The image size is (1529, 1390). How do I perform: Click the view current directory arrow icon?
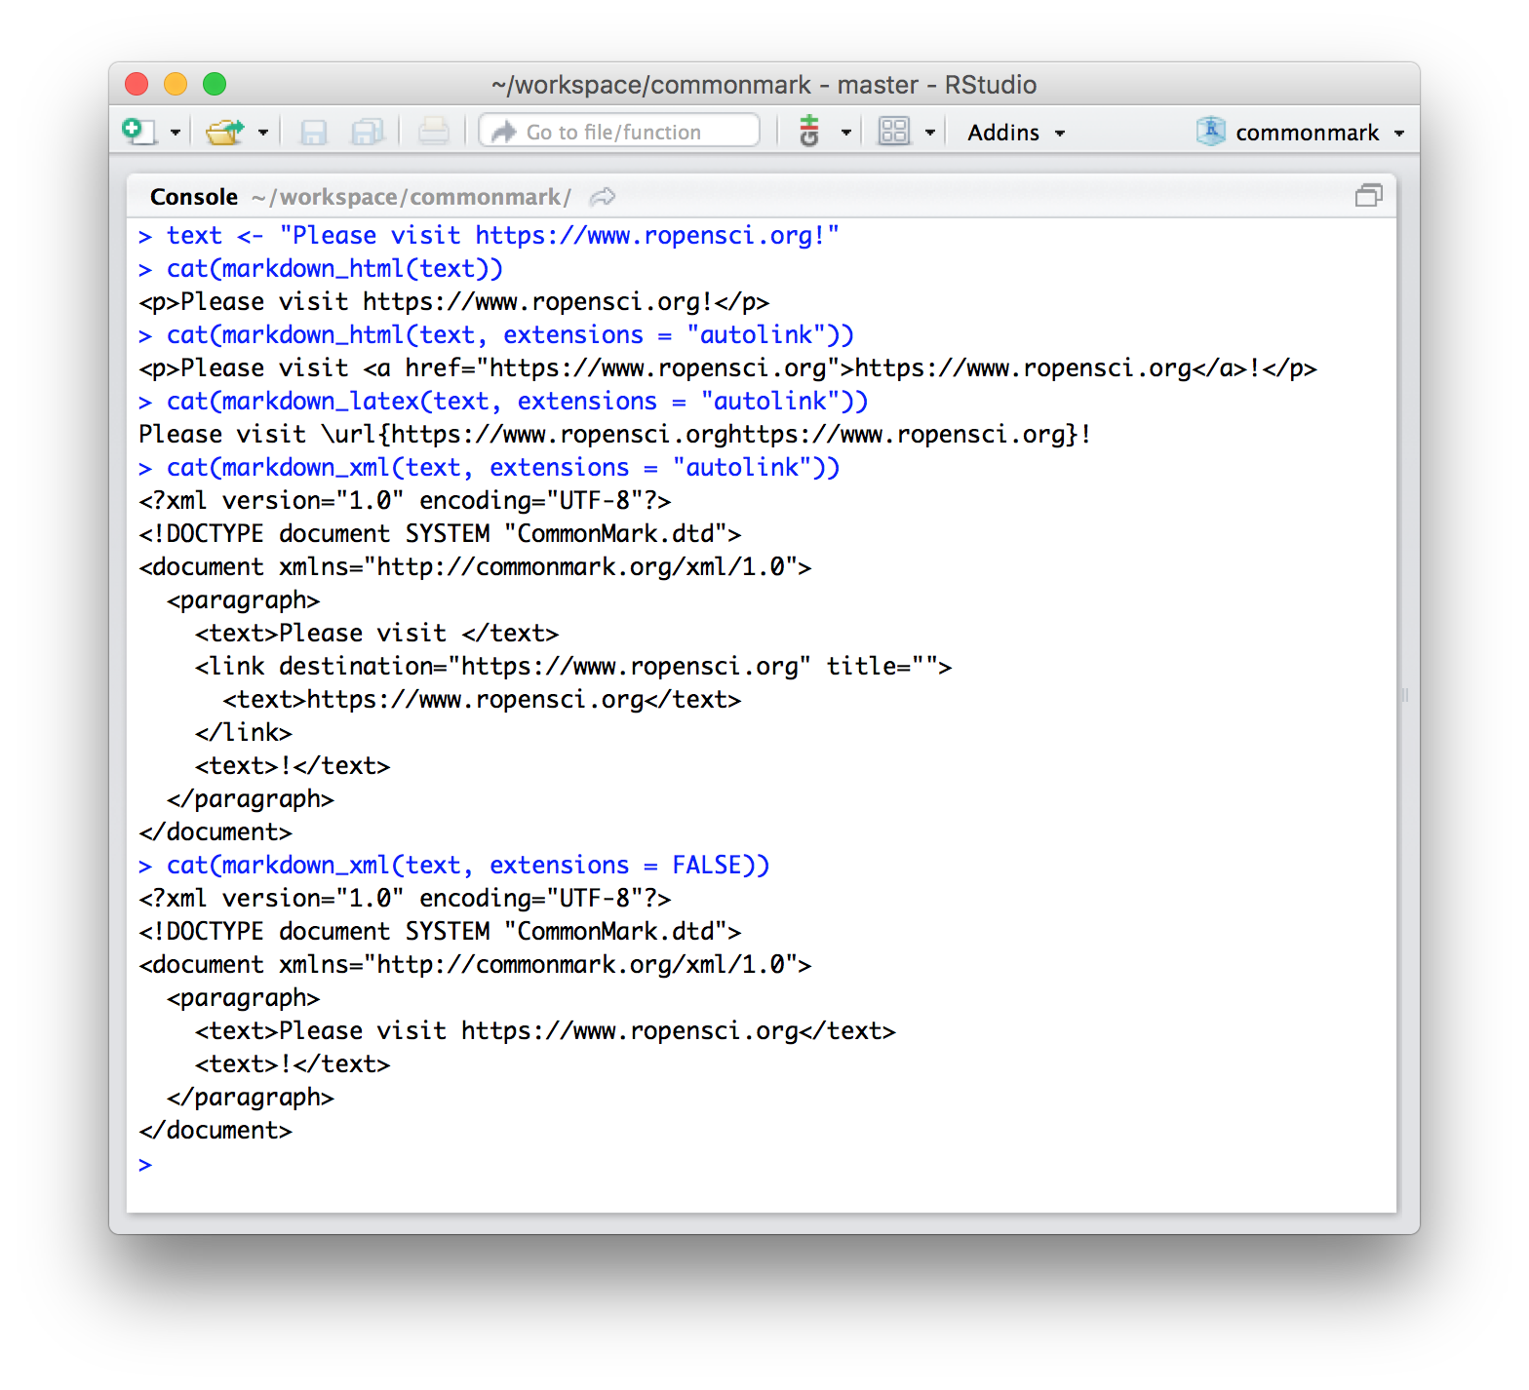point(603,197)
